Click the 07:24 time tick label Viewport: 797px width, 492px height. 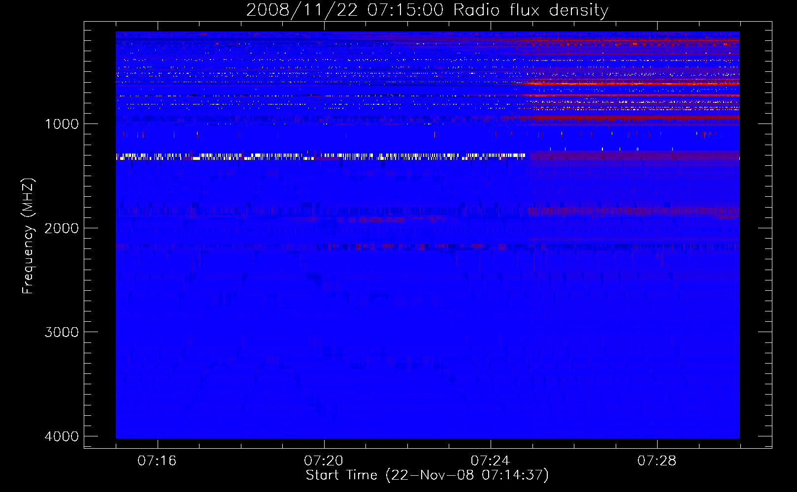[490, 461]
